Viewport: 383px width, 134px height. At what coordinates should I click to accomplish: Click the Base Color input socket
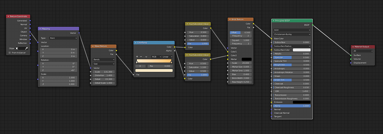tap(272, 38)
